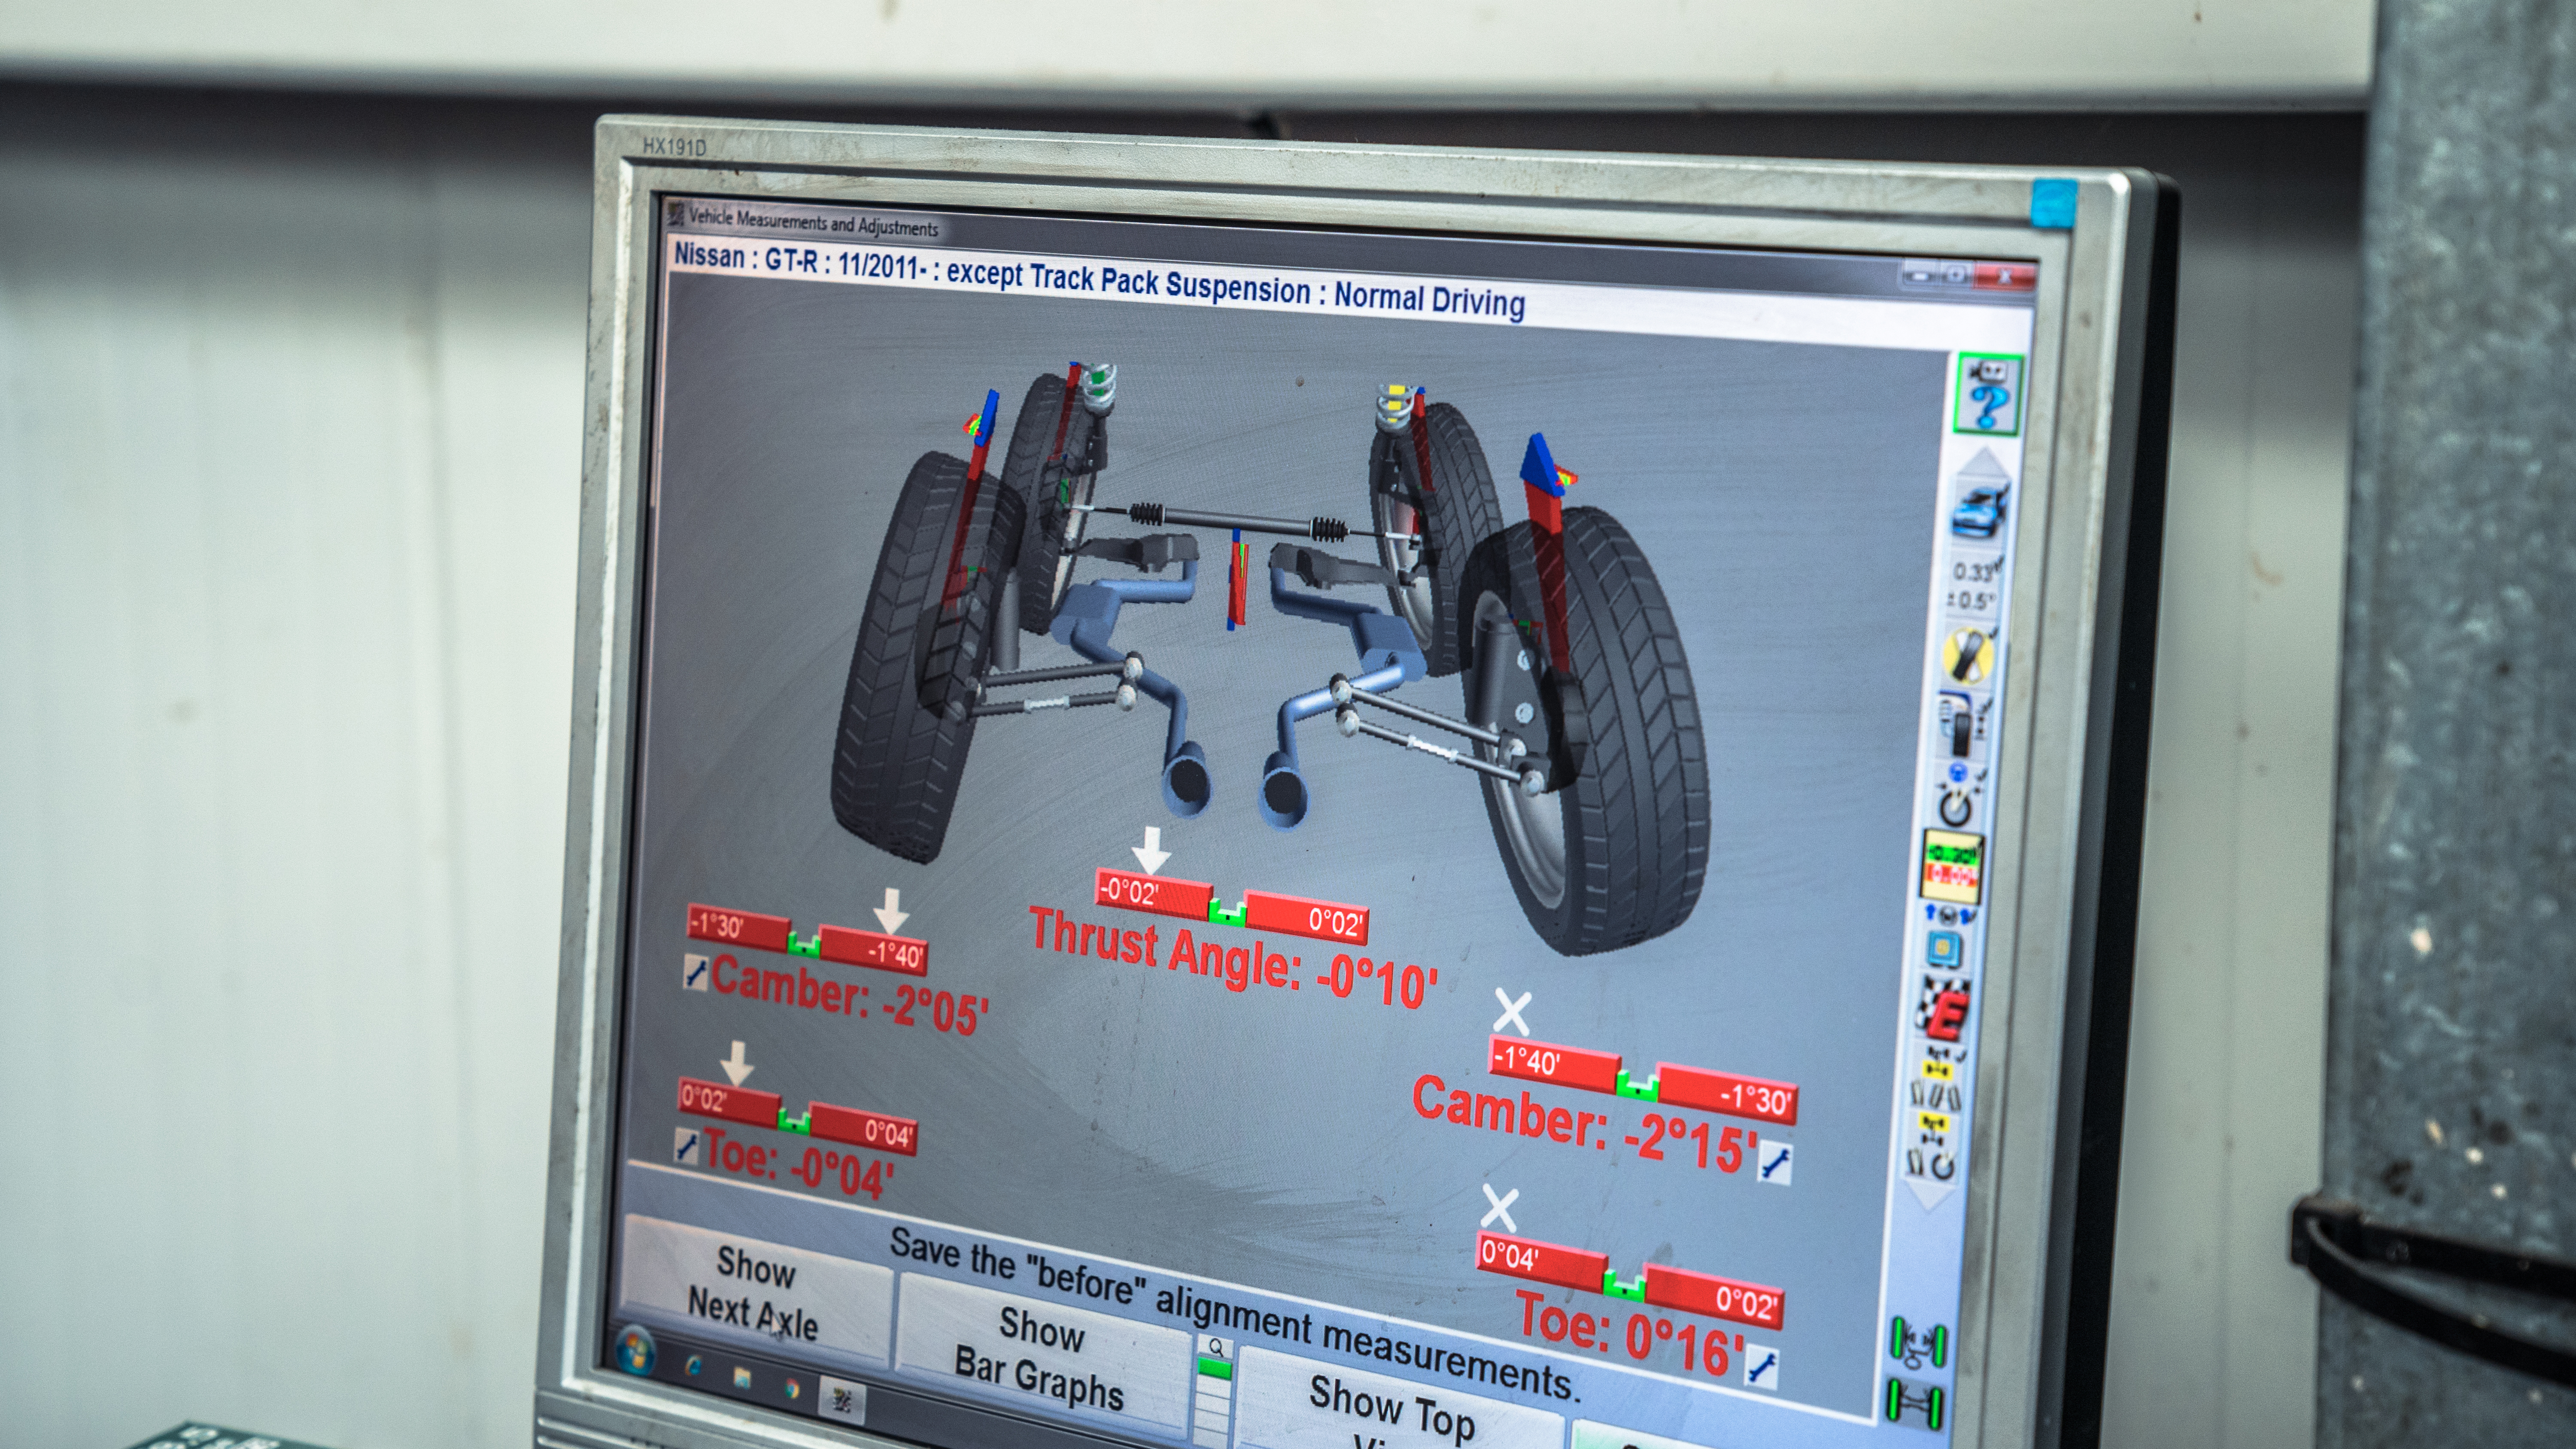Click Save the "before" alignment measurements text
Viewport: 2576px width, 1449px height.
coord(1235,1314)
